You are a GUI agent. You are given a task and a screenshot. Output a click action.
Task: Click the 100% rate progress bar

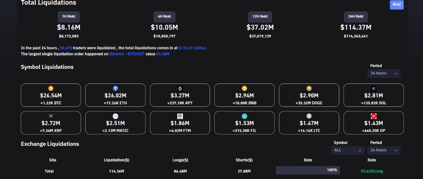[308, 170]
